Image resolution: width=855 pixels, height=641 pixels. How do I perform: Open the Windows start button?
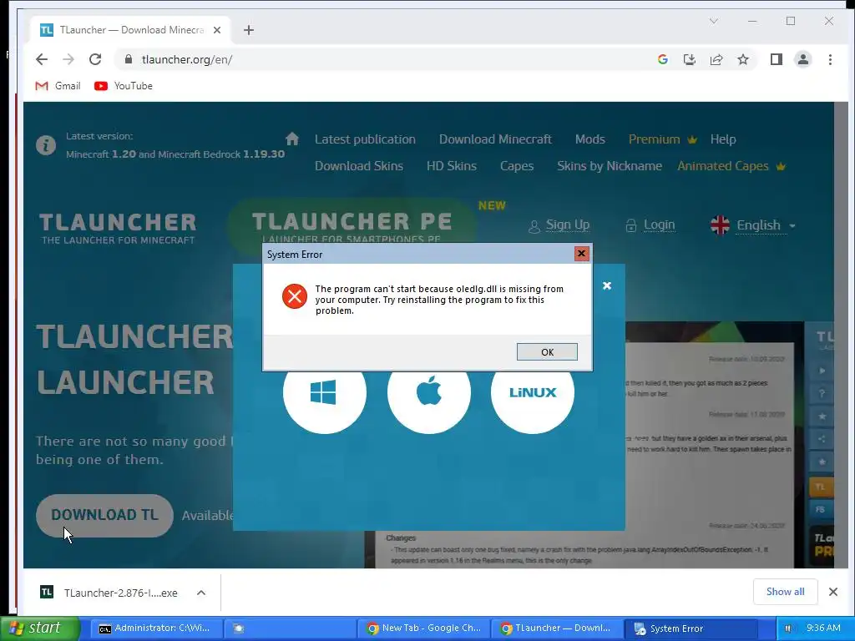click(40, 628)
